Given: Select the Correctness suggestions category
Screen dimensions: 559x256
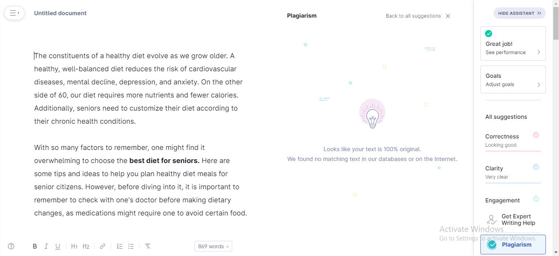Looking at the screenshot, I should [513, 140].
